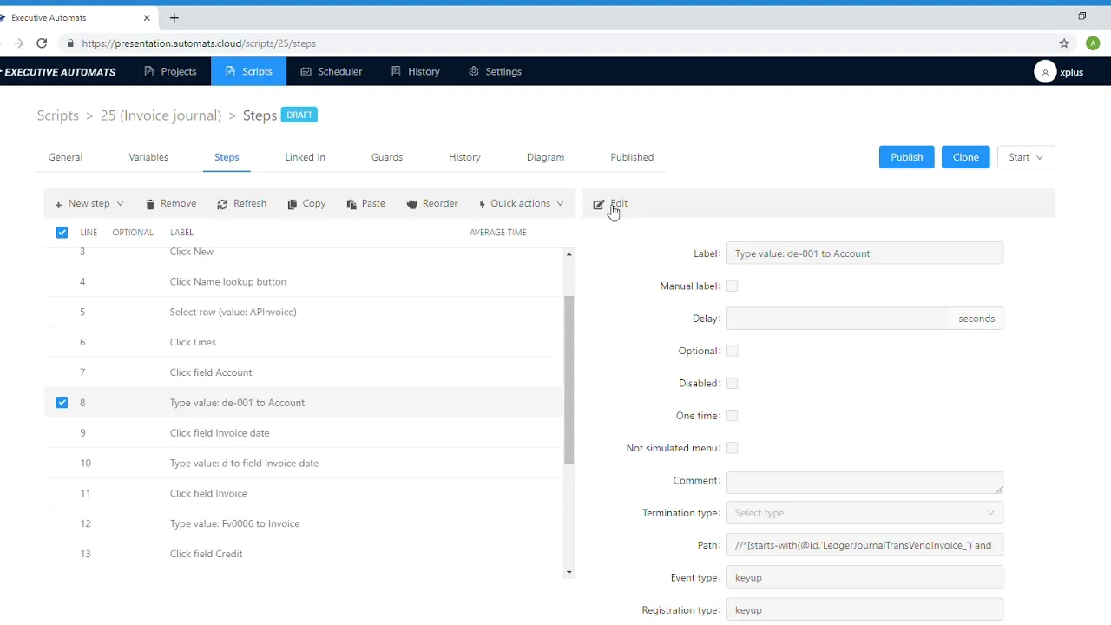Switch to the Guards tab
This screenshot has height=625, width=1111.
point(386,157)
